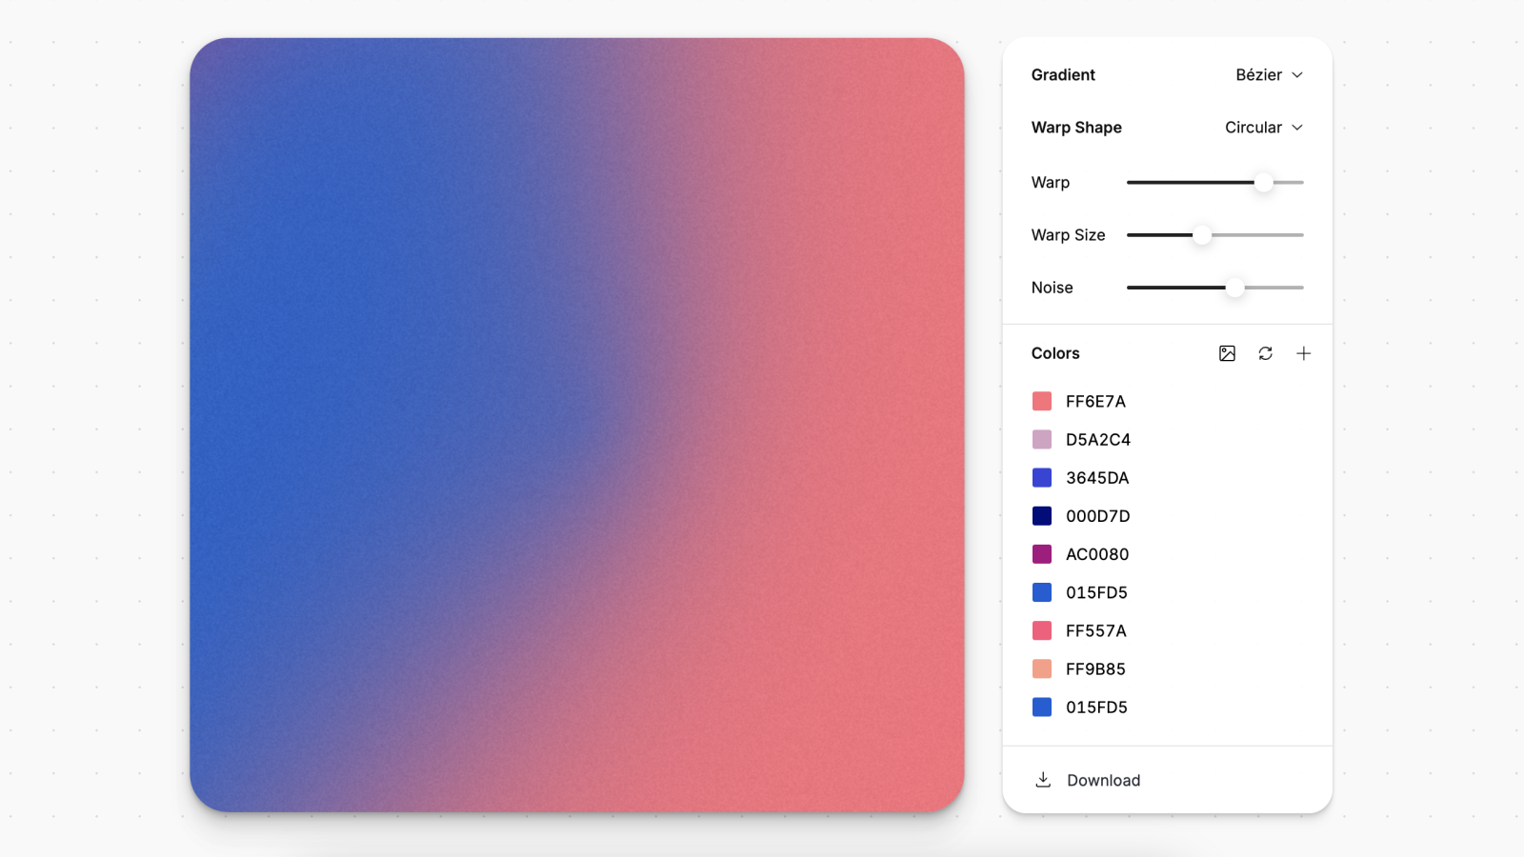The height and width of the screenshot is (857, 1524).
Task: Click the Noise slider handle
Action: coord(1234,288)
